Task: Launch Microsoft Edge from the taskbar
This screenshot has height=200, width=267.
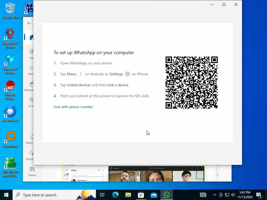Action: pos(115,195)
